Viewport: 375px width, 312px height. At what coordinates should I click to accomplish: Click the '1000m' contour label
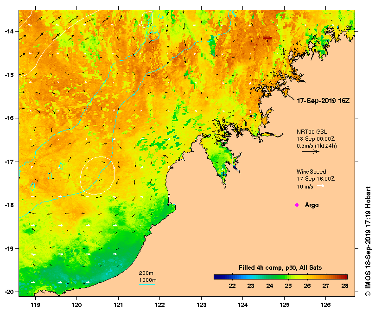coord(148,280)
